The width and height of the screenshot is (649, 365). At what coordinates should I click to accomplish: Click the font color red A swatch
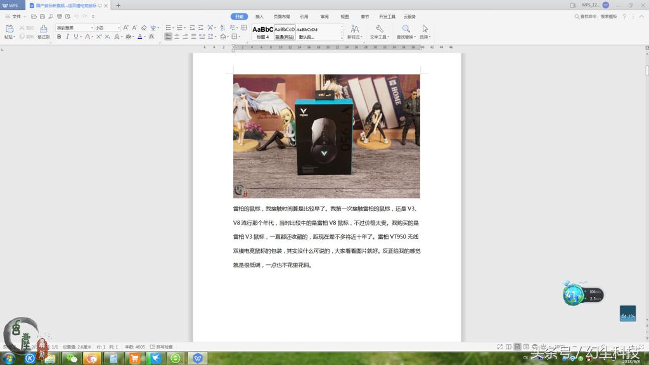140,37
